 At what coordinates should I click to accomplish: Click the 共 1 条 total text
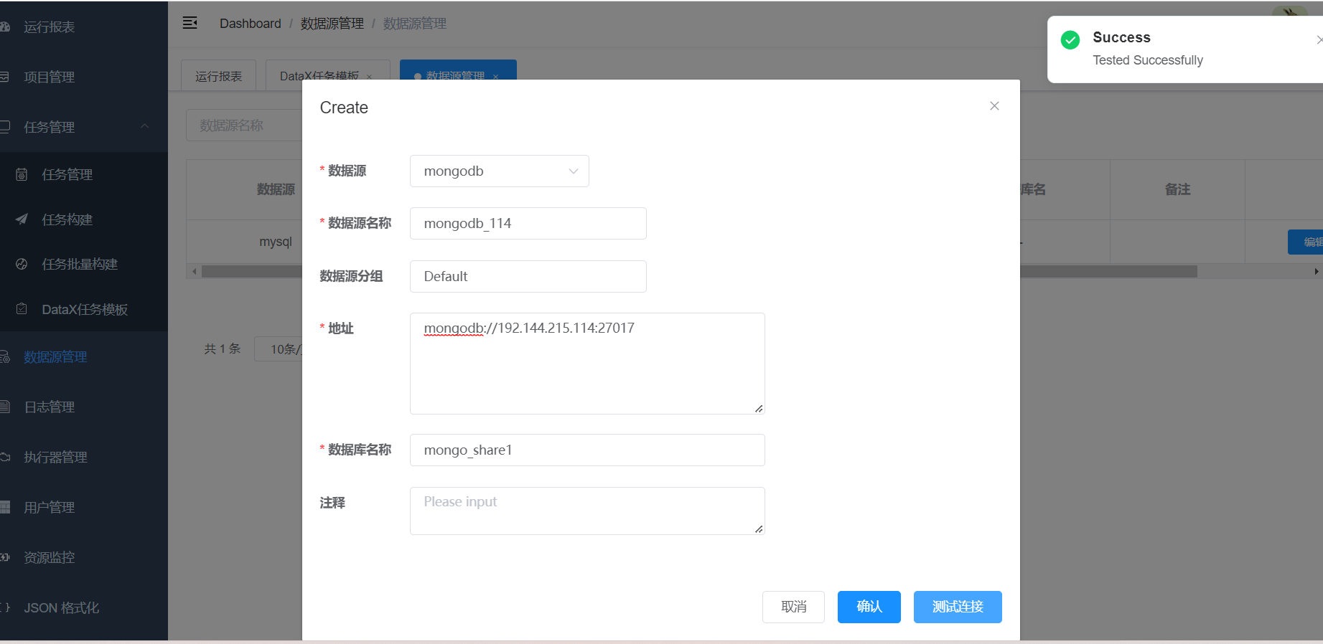click(x=223, y=349)
